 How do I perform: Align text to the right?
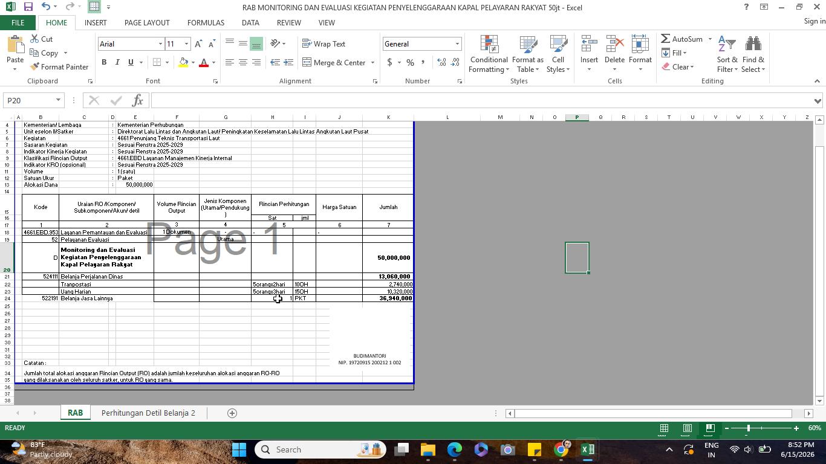click(x=256, y=62)
